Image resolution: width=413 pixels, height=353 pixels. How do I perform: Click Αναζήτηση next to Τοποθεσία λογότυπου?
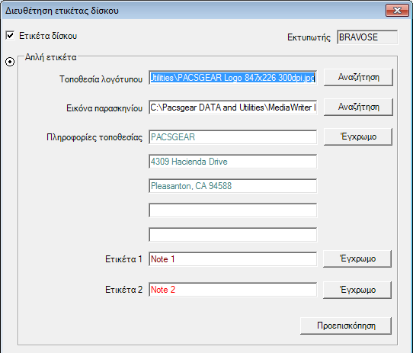click(x=358, y=77)
